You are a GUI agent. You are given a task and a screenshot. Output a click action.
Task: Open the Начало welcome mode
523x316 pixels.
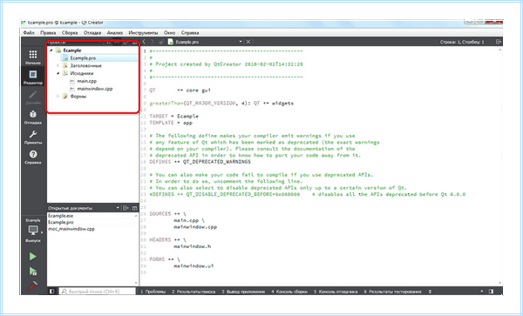[x=33, y=57]
